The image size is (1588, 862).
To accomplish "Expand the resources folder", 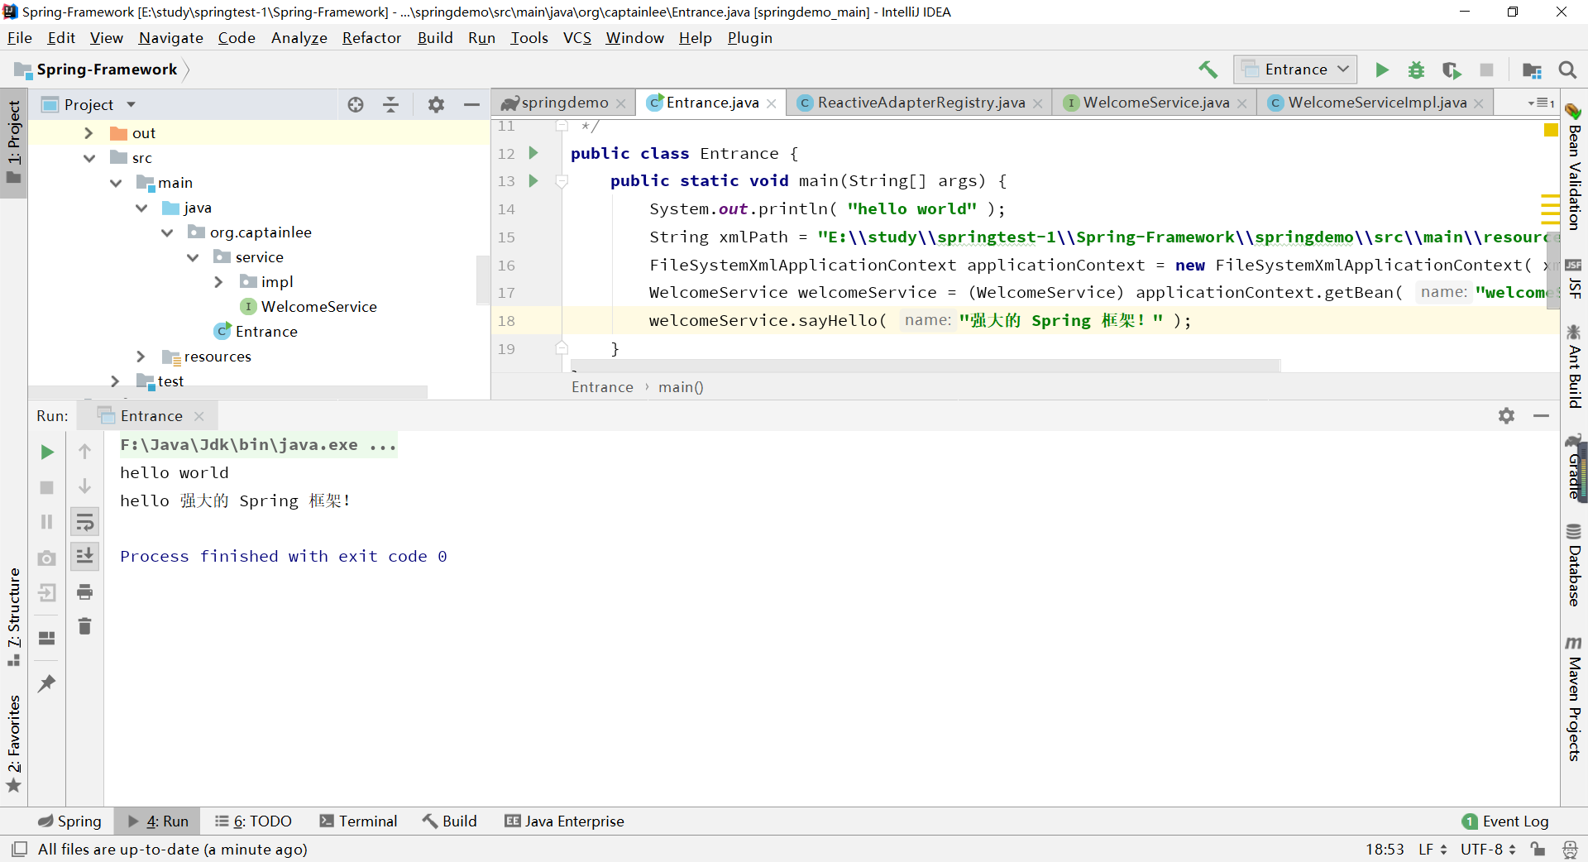I will pos(140,357).
